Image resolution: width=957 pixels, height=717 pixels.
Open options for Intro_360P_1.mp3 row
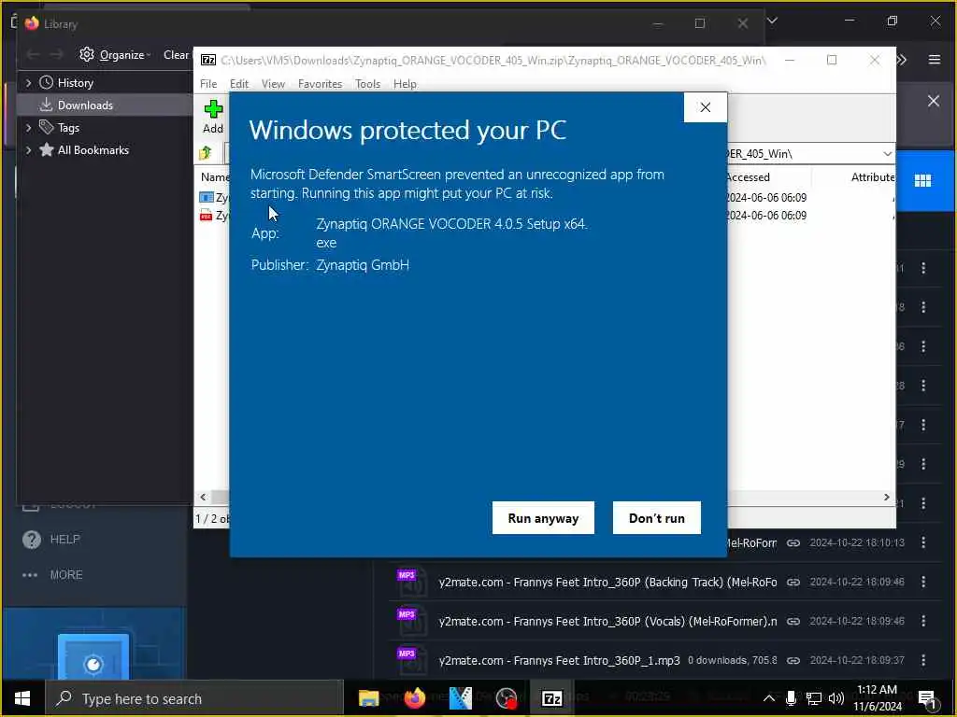point(922,660)
